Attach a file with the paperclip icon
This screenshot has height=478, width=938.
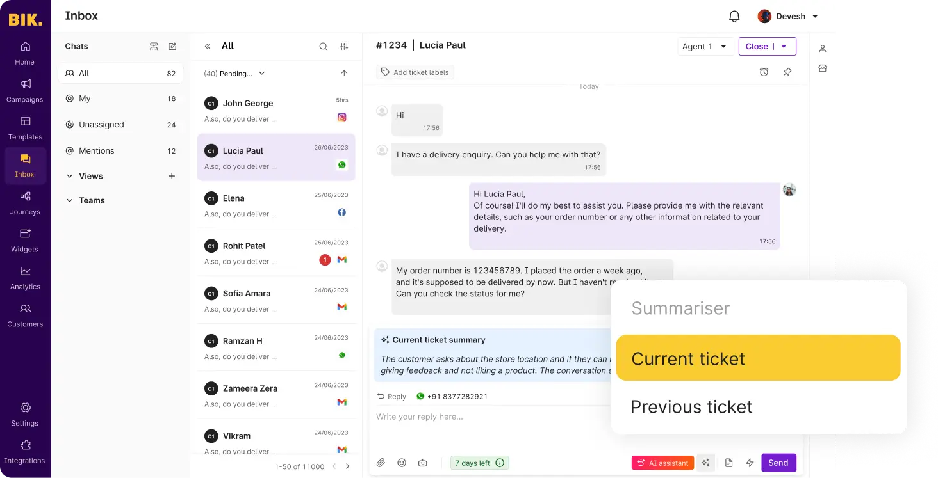(381, 463)
